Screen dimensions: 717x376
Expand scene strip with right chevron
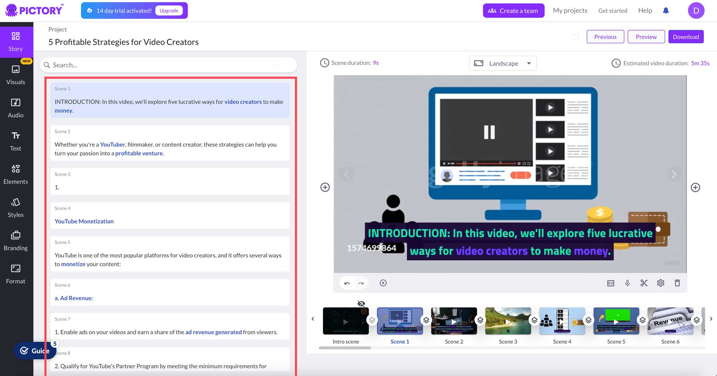pos(711,319)
